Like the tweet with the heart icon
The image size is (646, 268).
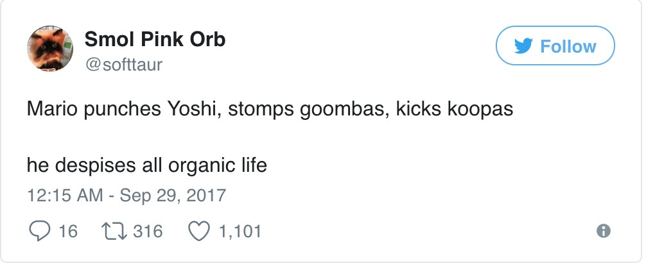click(198, 231)
